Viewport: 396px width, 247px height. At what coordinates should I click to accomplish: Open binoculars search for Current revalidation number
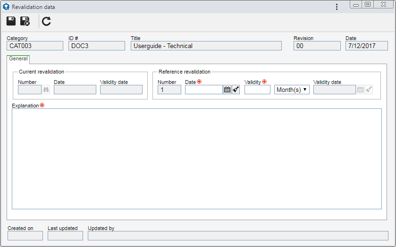pos(46,90)
